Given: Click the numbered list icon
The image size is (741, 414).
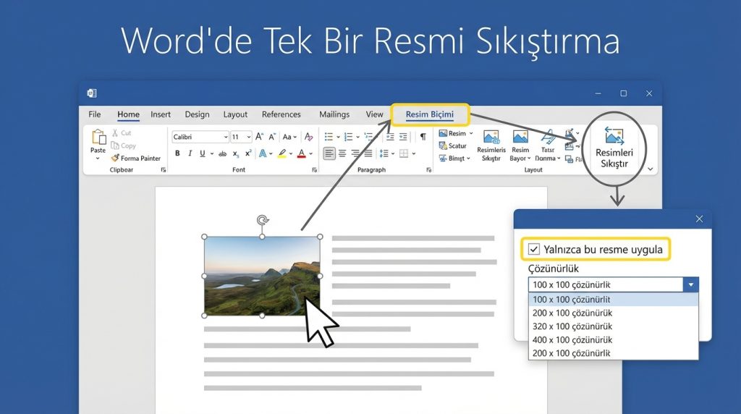Looking at the screenshot, I should (348, 137).
